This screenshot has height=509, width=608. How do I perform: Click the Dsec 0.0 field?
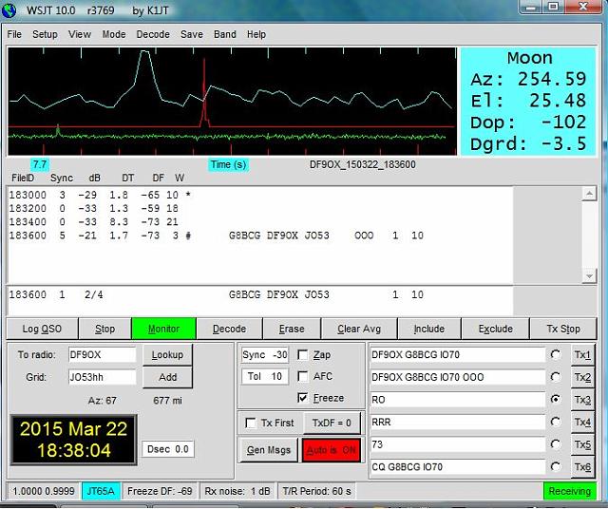point(168,449)
